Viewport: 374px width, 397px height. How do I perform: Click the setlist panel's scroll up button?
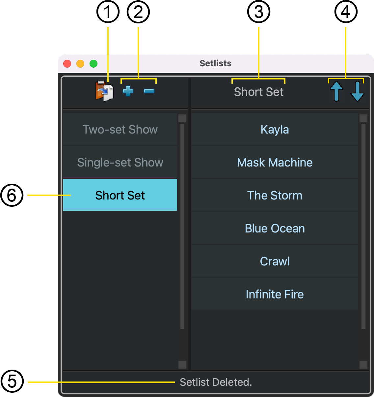pyautogui.click(x=182, y=118)
